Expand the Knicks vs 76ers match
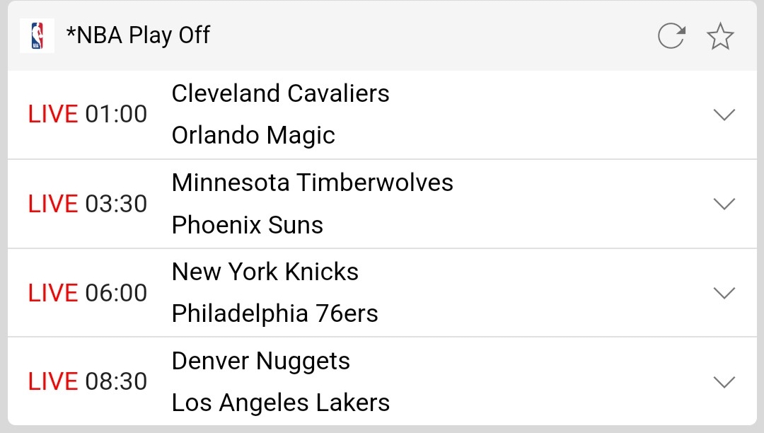Screen dimensions: 764x433 (x=724, y=293)
